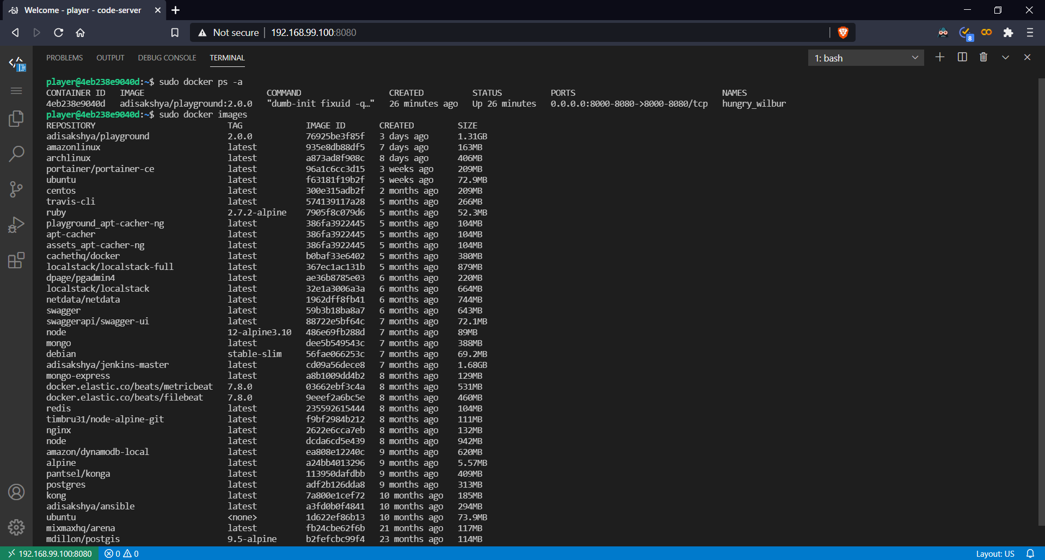Screen dimensions: 1045x560
Task: Open the Run and Debug view
Action: tap(16, 225)
